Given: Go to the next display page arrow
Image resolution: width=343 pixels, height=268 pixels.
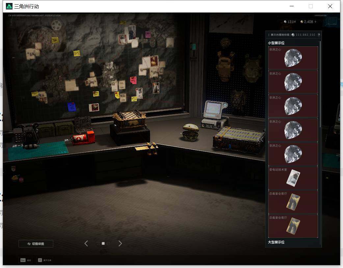Looking at the screenshot, I should (x=120, y=243).
